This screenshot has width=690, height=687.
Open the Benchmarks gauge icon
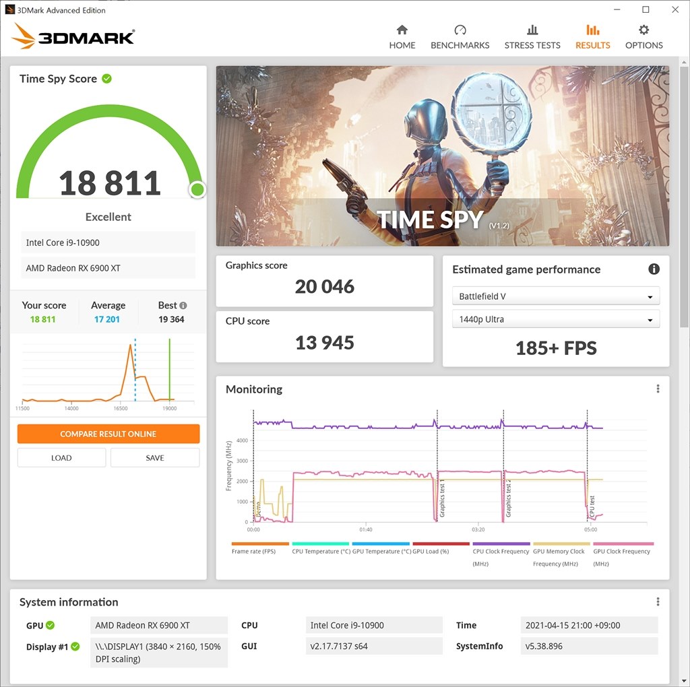coord(460,30)
